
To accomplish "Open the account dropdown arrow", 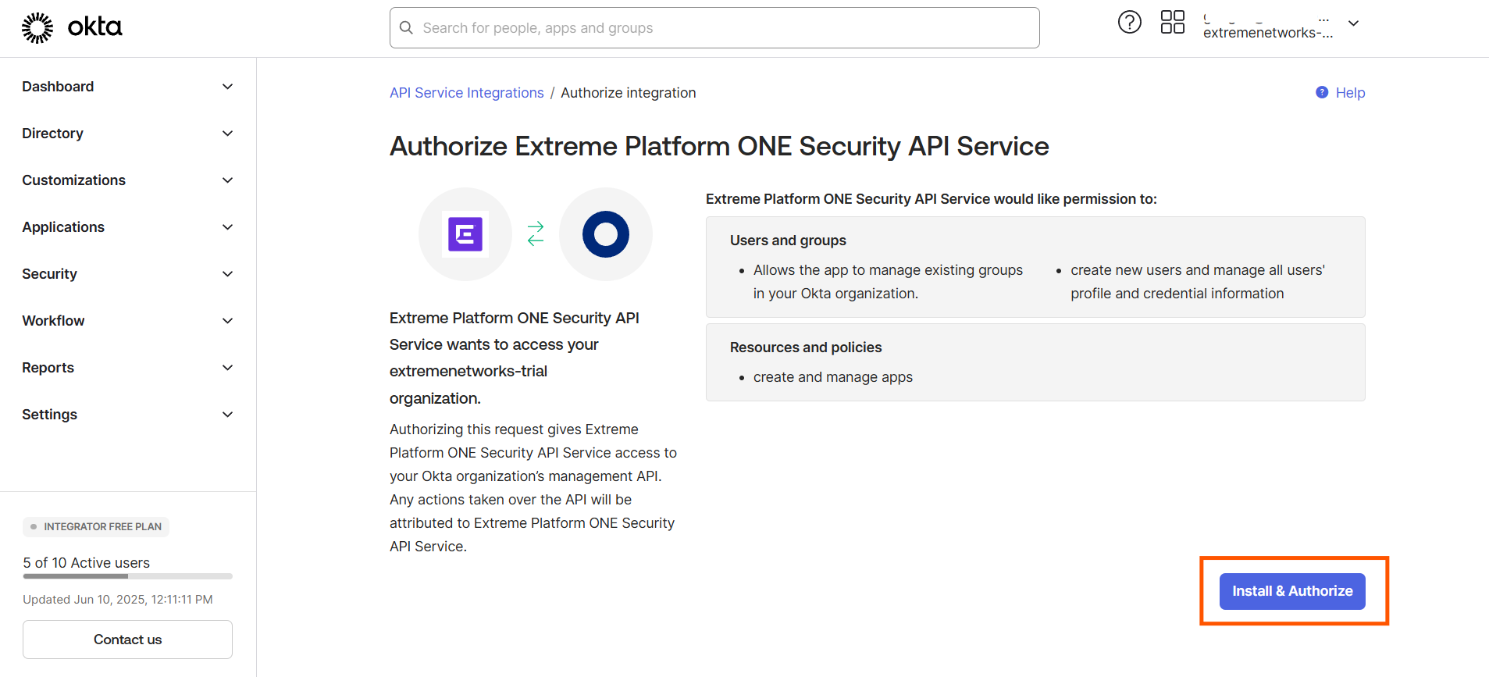I will point(1354,23).
